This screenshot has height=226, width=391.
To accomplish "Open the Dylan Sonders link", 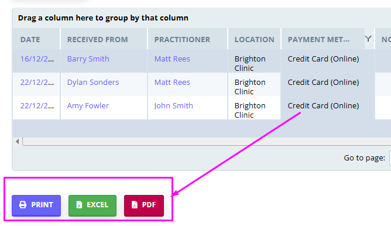I will (93, 83).
